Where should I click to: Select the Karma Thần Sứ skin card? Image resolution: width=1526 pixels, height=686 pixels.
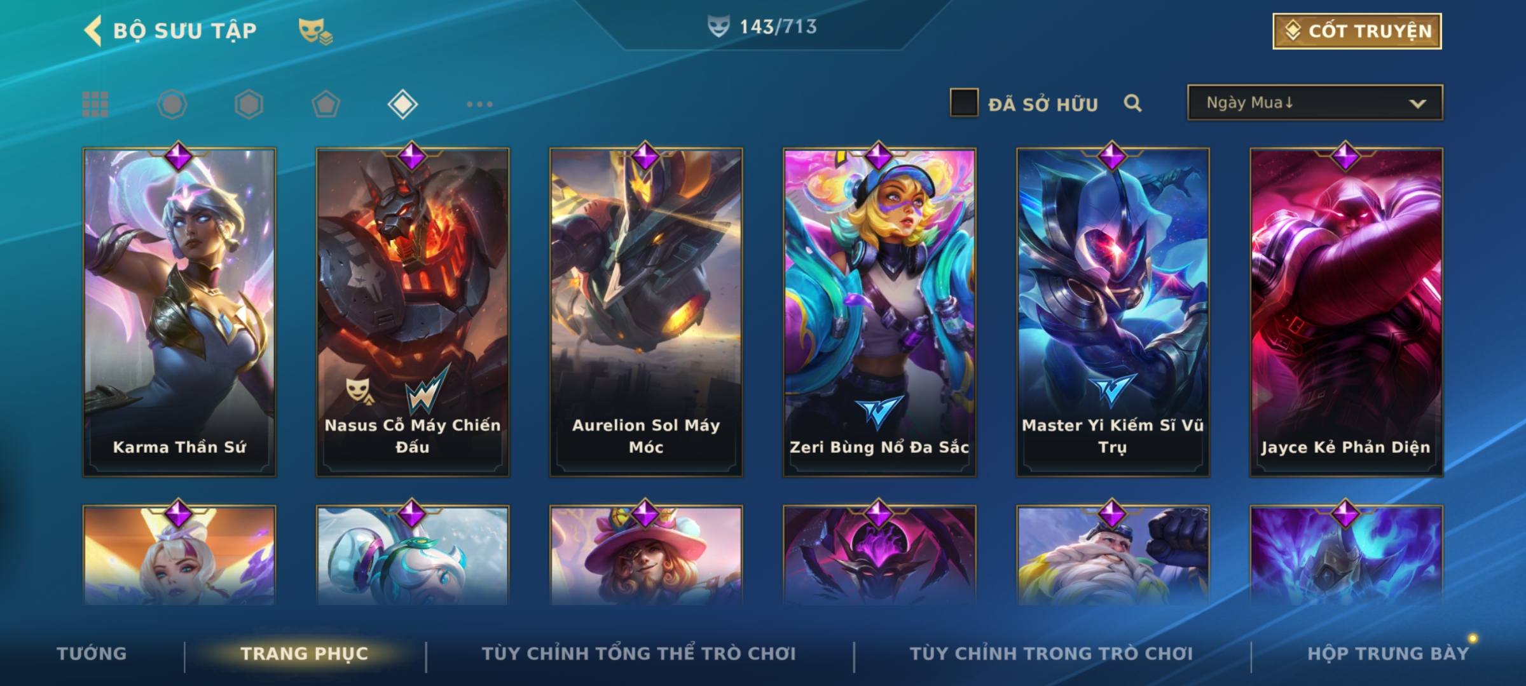point(179,312)
